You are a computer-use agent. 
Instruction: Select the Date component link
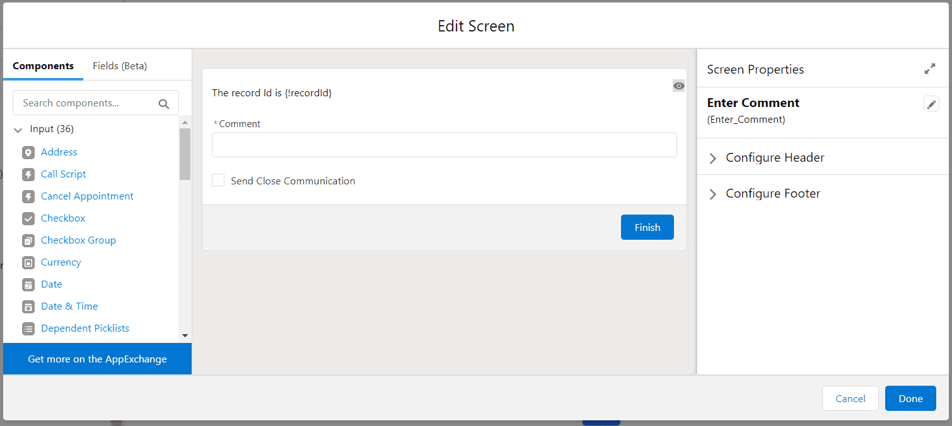pyautogui.click(x=52, y=284)
